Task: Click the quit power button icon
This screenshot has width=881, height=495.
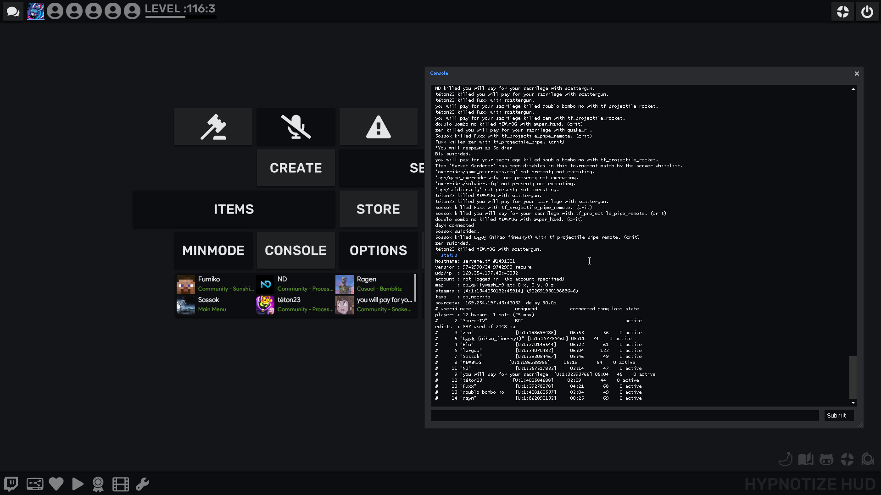Action: pyautogui.click(x=867, y=11)
